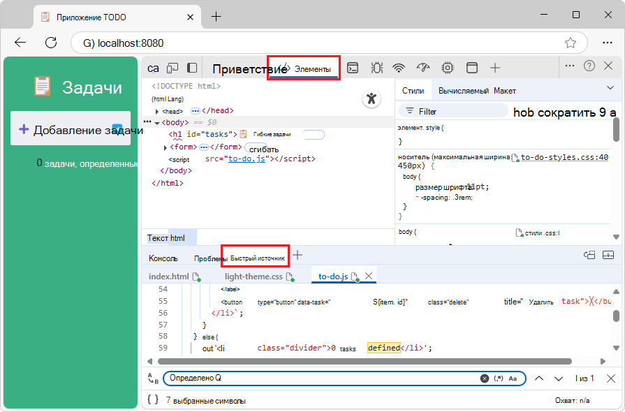Toggle match case Aa in search box

pos(513,378)
